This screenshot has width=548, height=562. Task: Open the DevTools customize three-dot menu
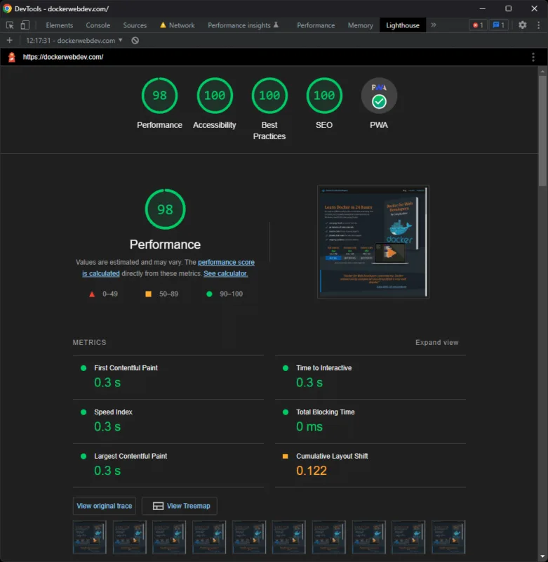click(537, 25)
